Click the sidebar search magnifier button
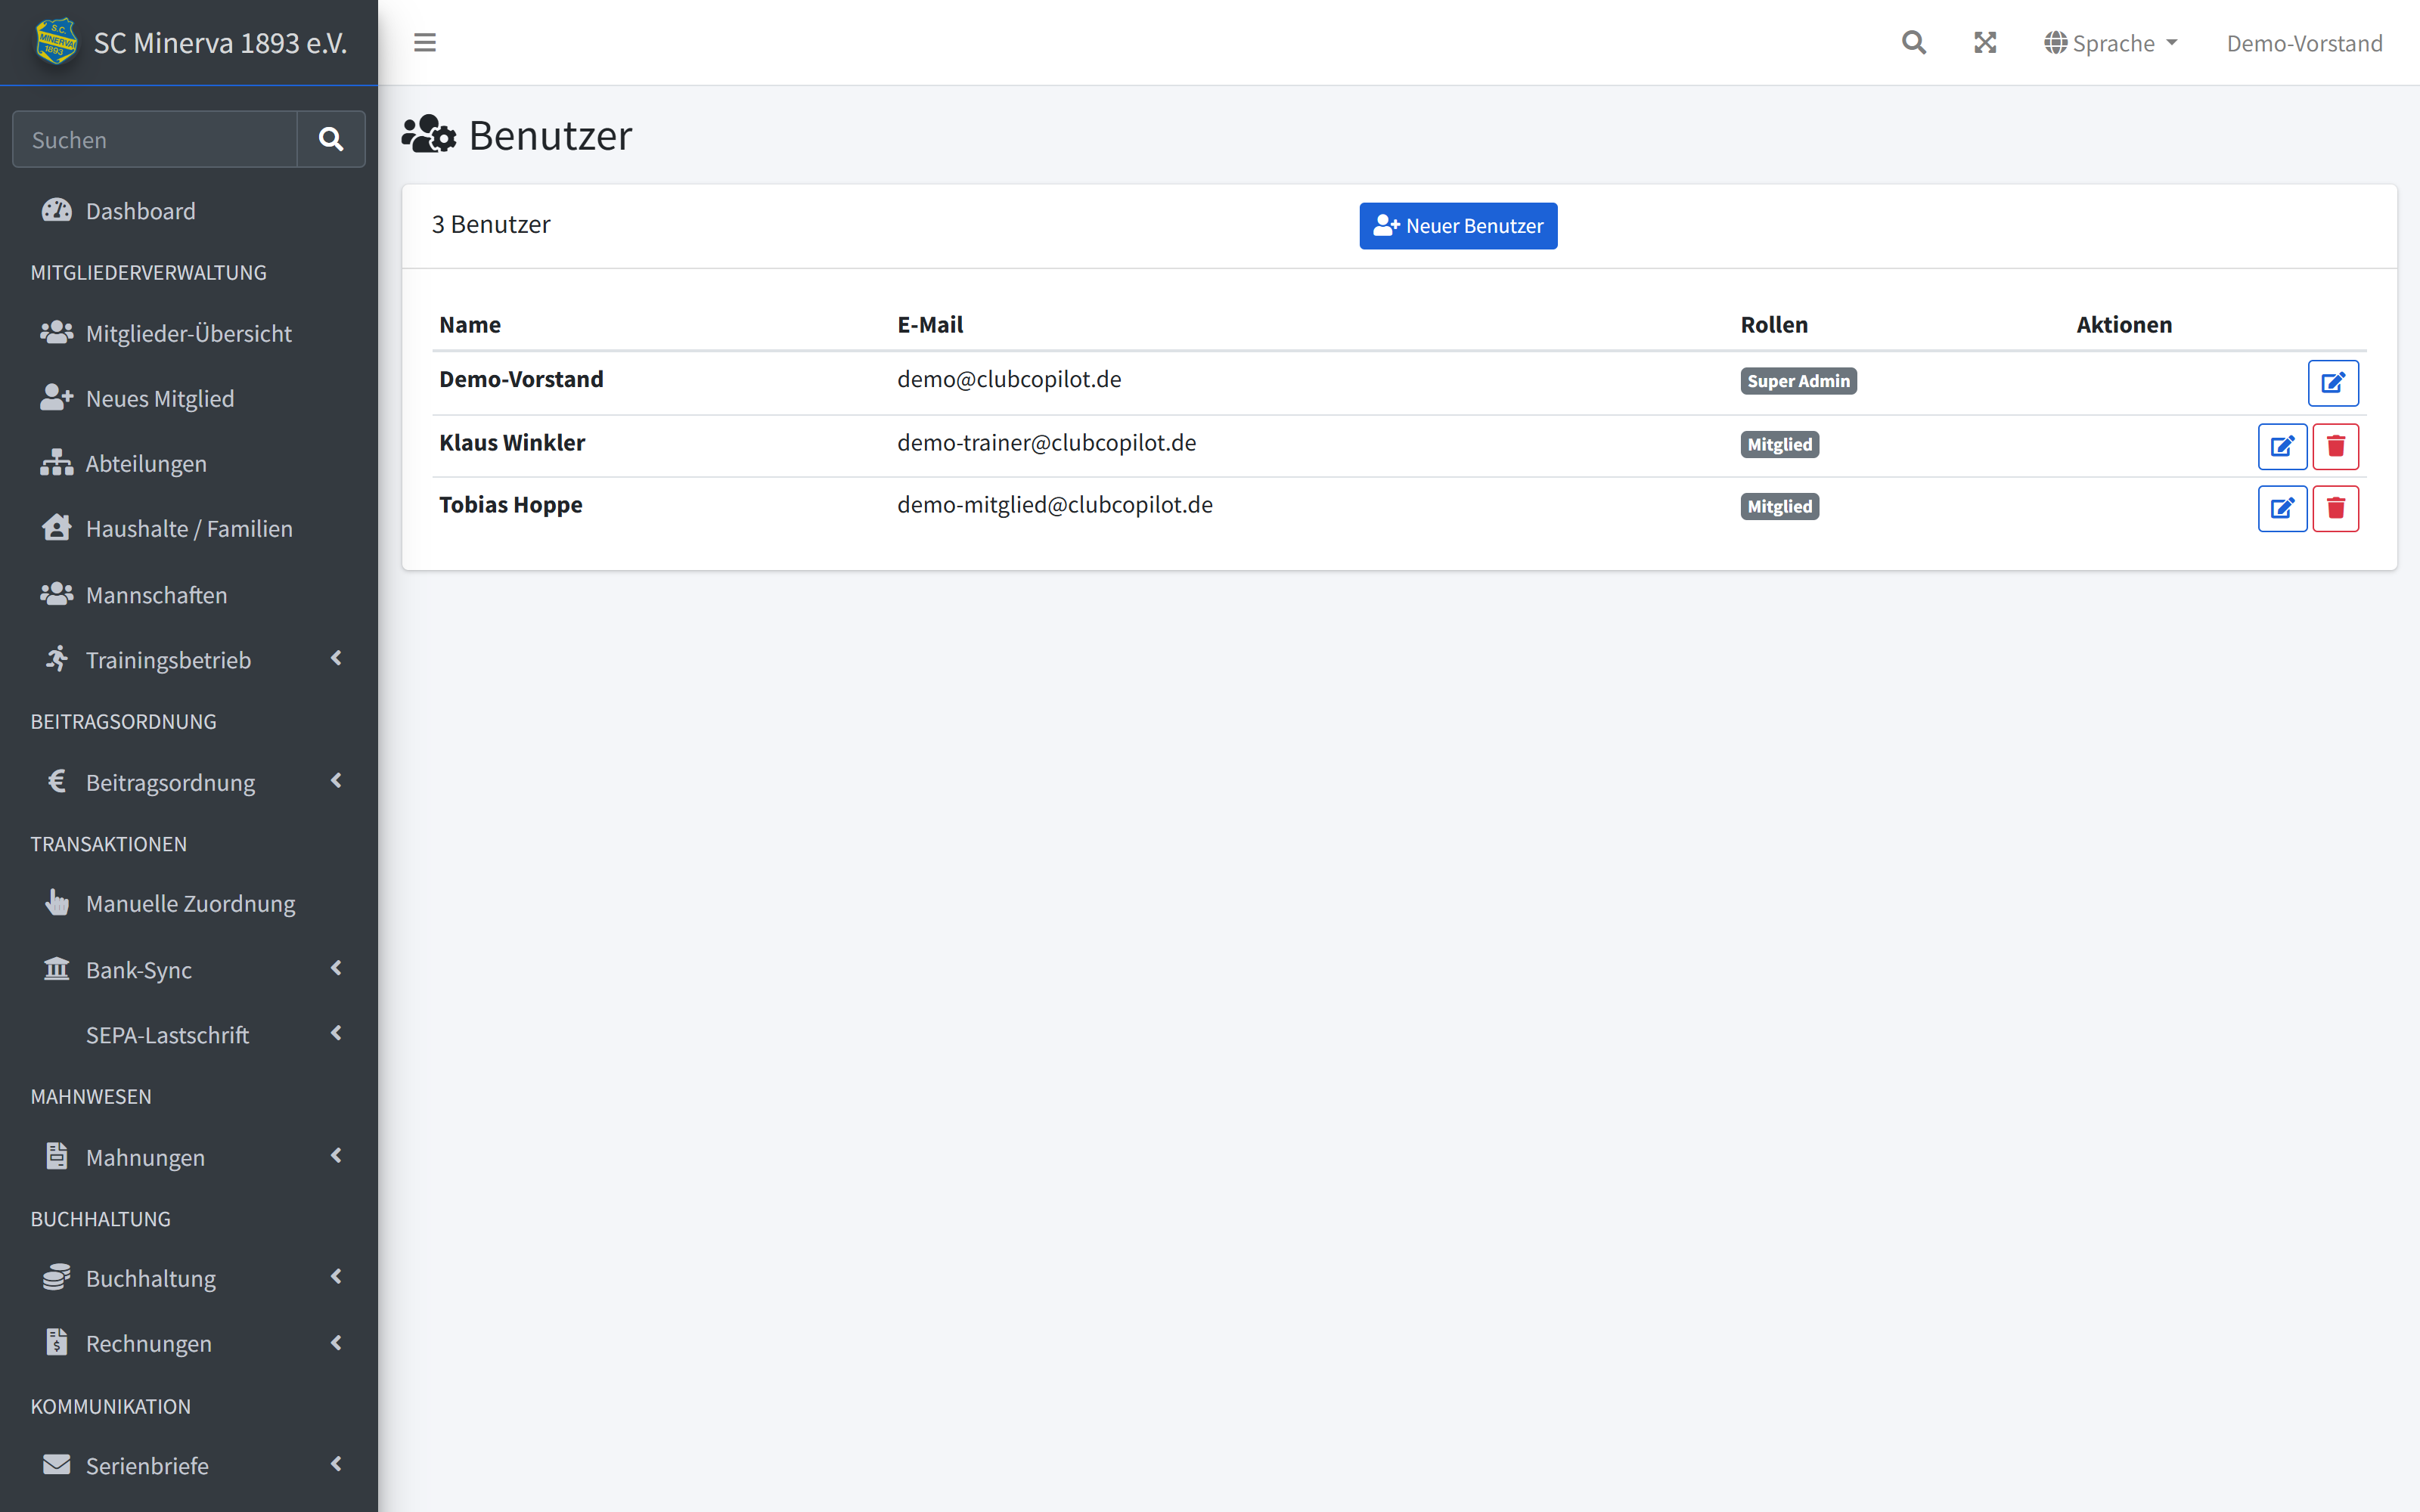2420x1512 pixels. (331, 139)
